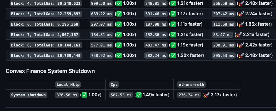This screenshot has width=276, height=111.
Task: Click the '577.01 ms' value
Action: (x=101, y=45)
